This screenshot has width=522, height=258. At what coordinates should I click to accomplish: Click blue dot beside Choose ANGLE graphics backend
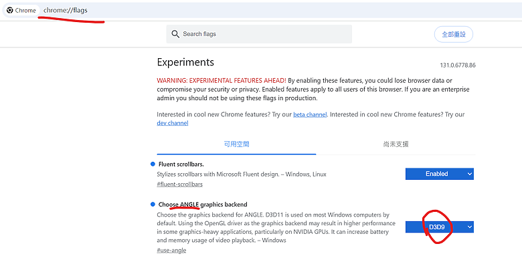point(153,204)
